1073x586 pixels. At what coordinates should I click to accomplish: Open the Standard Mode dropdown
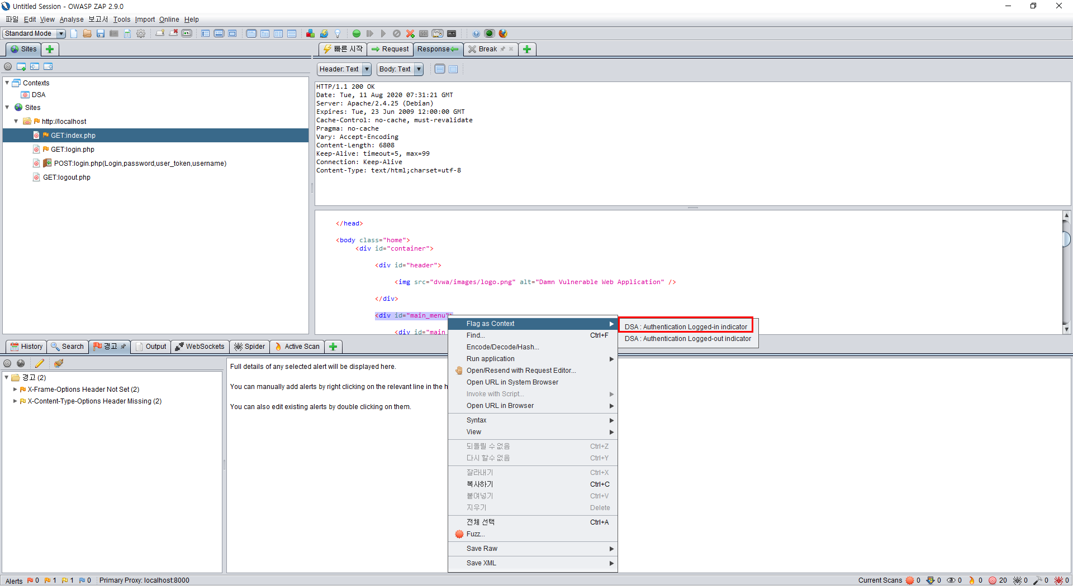click(x=34, y=33)
